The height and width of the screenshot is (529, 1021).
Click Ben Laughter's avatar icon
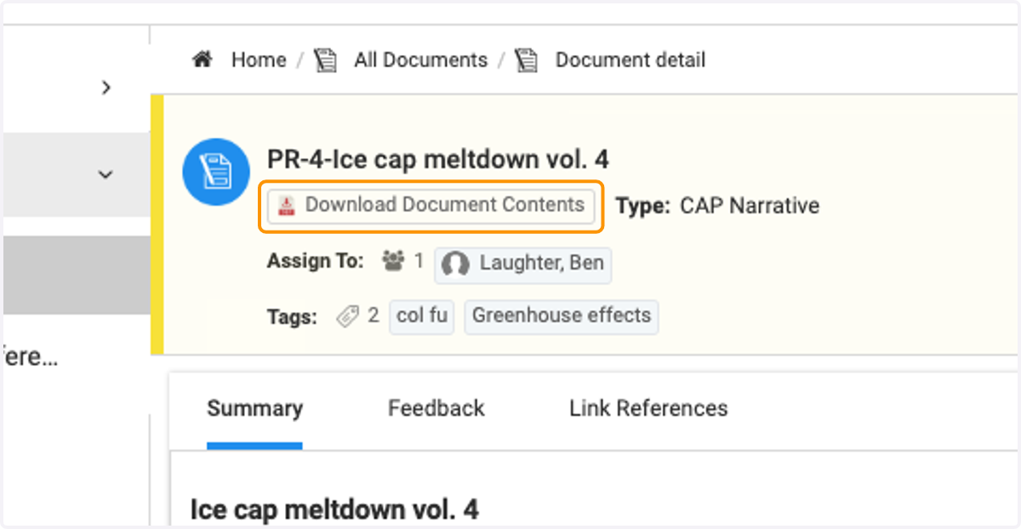[x=455, y=264]
